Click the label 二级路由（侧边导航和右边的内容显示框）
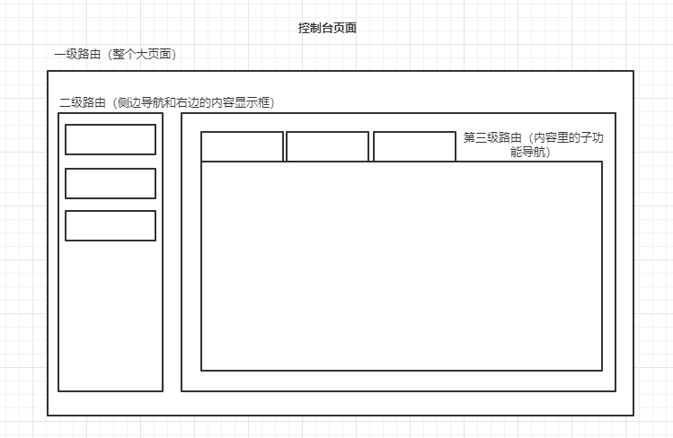The height and width of the screenshot is (438, 673). click(166, 102)
